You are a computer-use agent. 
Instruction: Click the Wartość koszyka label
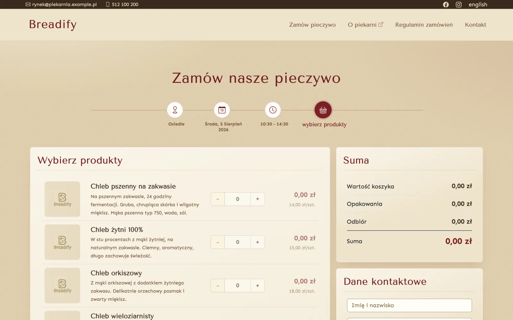click(370, 187)
